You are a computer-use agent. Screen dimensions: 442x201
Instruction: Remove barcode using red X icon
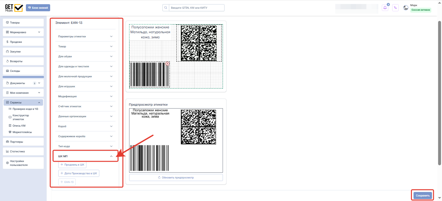167,64
